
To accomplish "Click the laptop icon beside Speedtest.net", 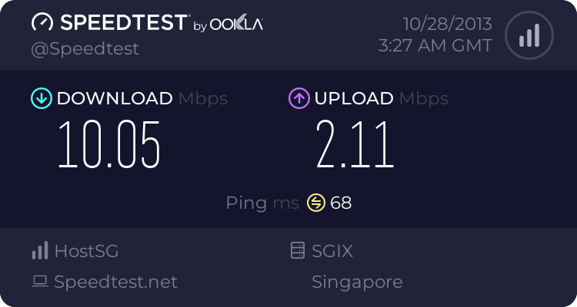I will coord(40,282).
